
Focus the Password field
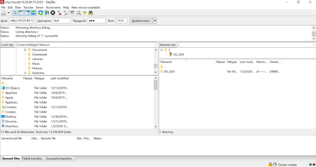point(97,21)
